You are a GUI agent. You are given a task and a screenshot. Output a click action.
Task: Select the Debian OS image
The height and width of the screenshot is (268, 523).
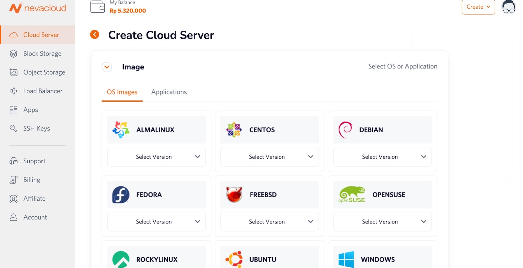click(382, 130)
